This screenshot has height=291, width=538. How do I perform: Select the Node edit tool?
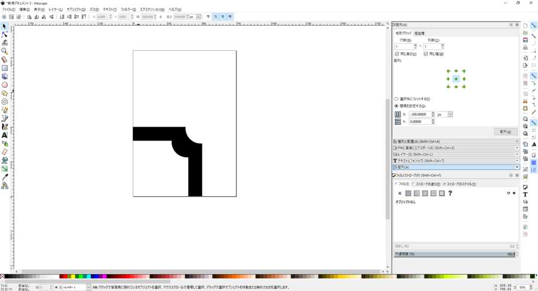(5, 35)
